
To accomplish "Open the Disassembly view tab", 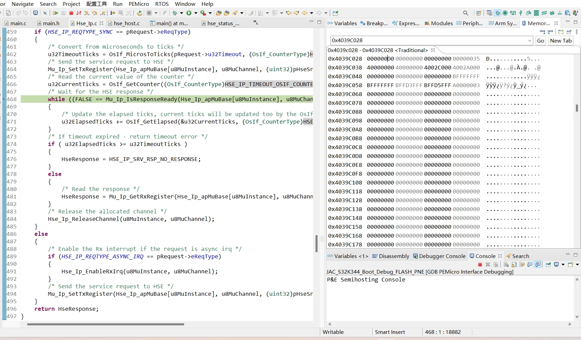I will (391, 256).
